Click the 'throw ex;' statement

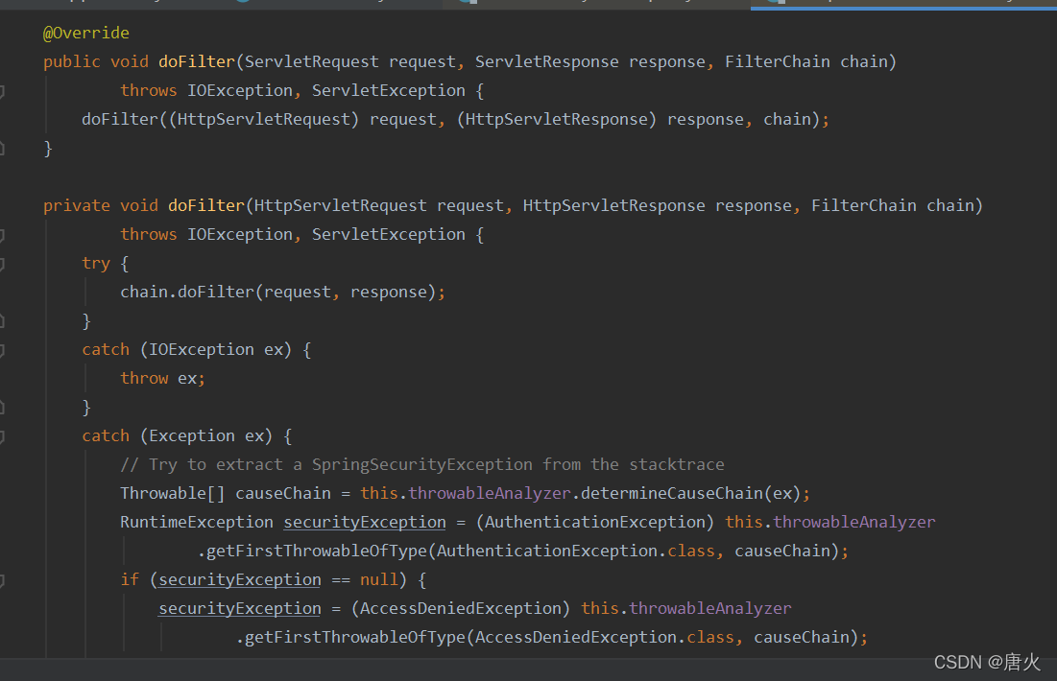162,379
